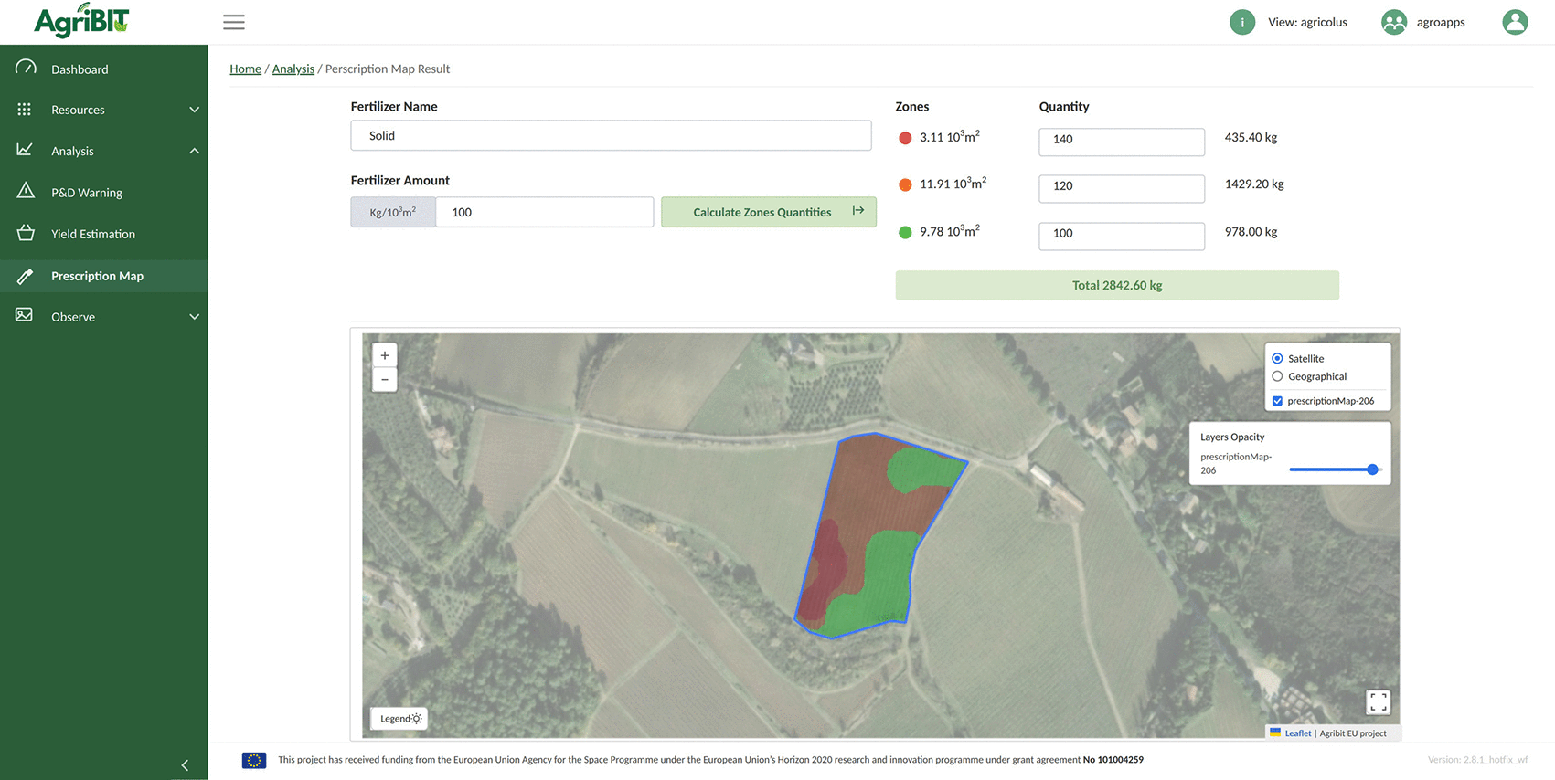Viewport: 1555px width, 780px height.
Task: Collapse the Analysis menu chevron
Action: pyautogui.click(x=194, y=151)
